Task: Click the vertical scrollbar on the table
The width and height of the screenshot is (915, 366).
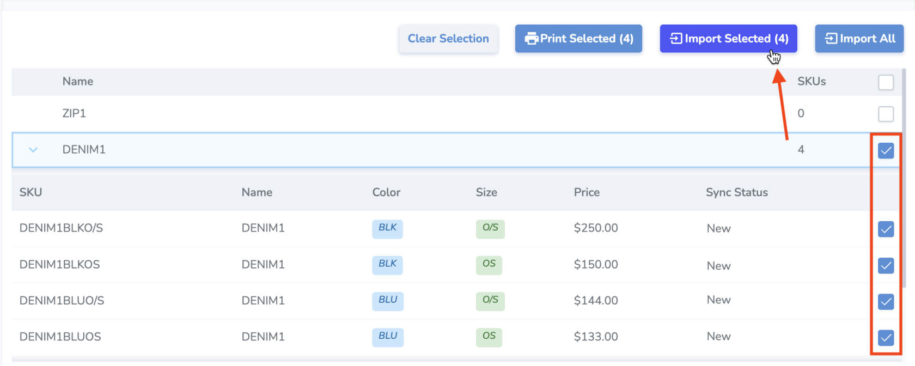Action: [x=904, y=180]
